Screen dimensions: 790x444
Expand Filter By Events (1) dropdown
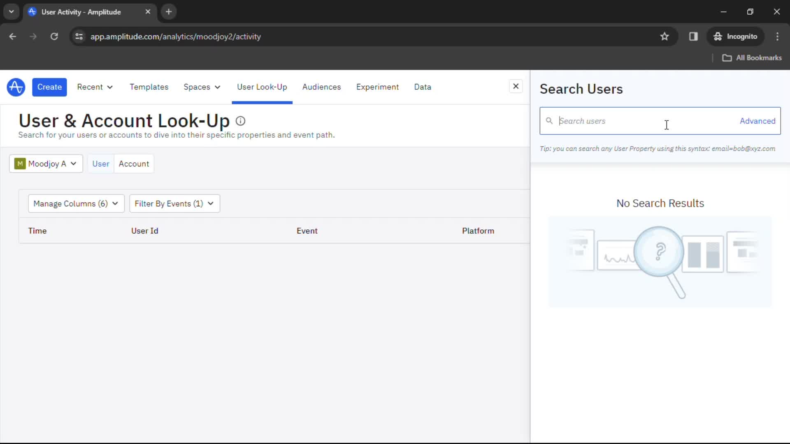click(174, 203)
